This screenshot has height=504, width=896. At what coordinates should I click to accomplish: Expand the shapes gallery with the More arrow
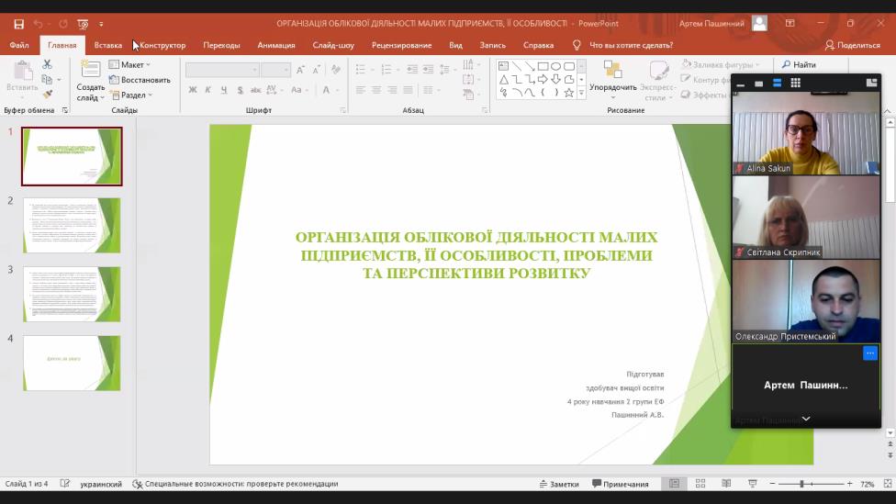582,93
